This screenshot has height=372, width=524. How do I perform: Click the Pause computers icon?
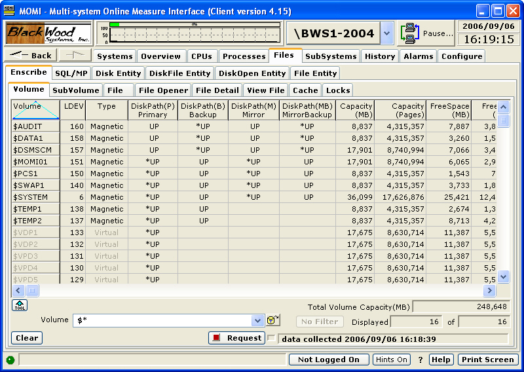[x=411, y=33]
